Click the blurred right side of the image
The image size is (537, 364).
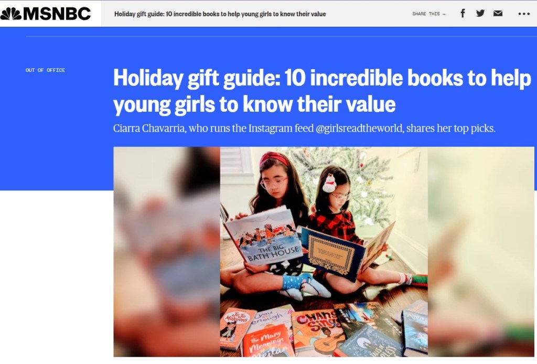click(x=481, y=252)
